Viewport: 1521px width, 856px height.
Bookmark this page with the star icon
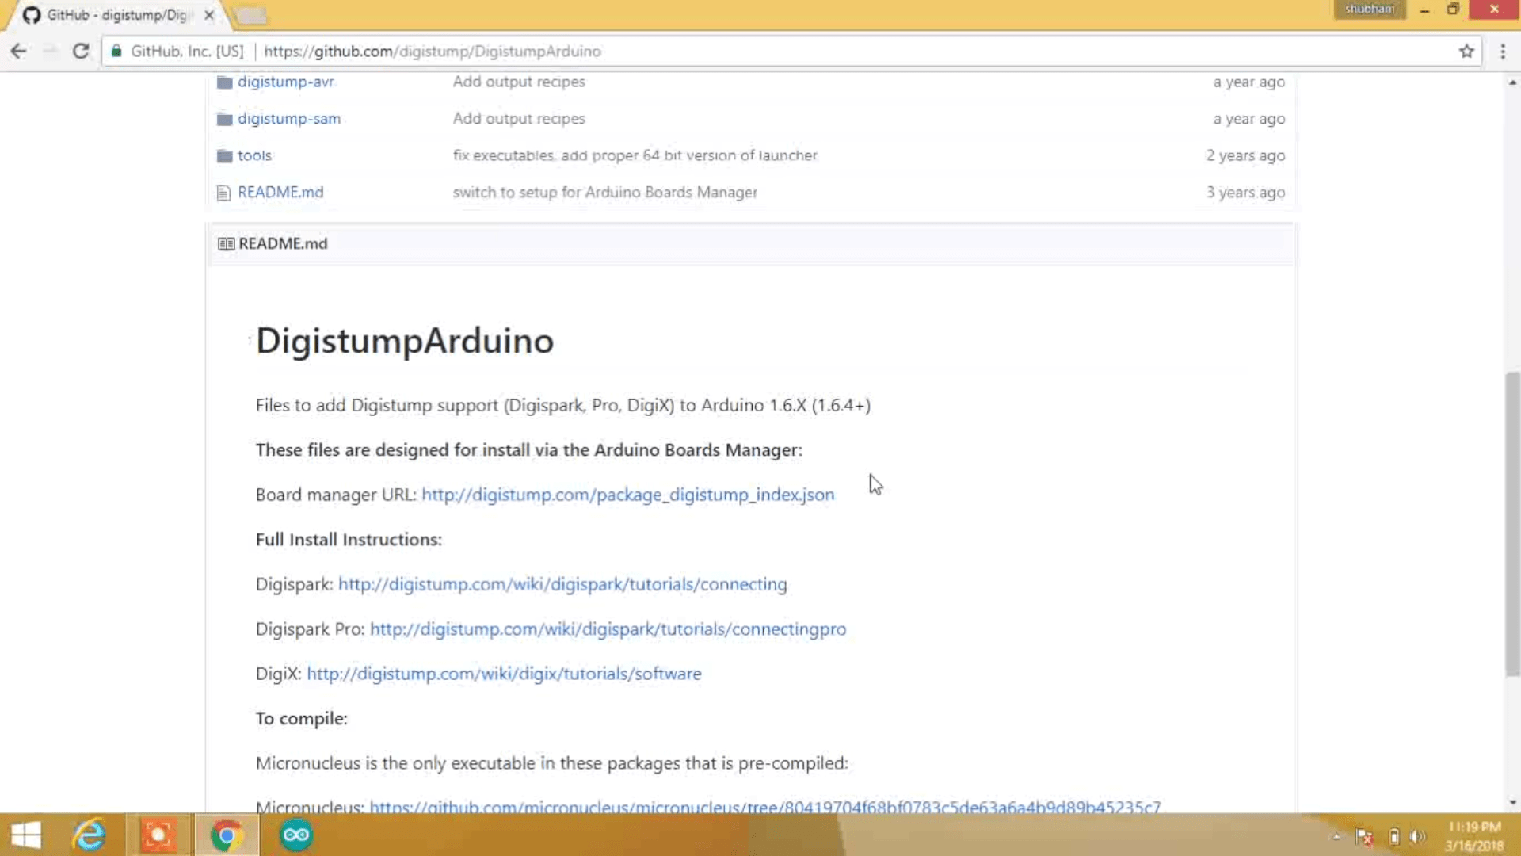pos(1466,52)
